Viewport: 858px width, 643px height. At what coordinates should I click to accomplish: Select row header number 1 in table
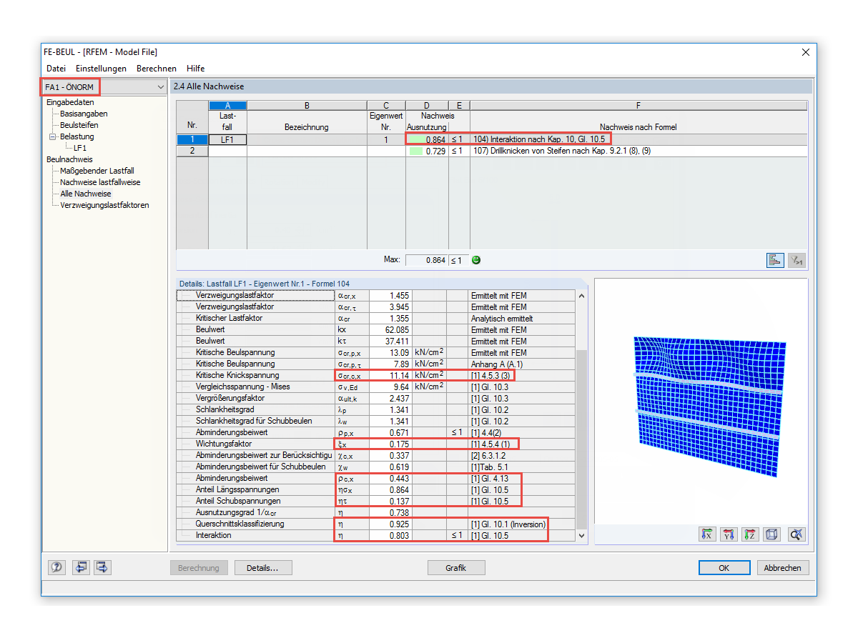(x=192, y=140)
